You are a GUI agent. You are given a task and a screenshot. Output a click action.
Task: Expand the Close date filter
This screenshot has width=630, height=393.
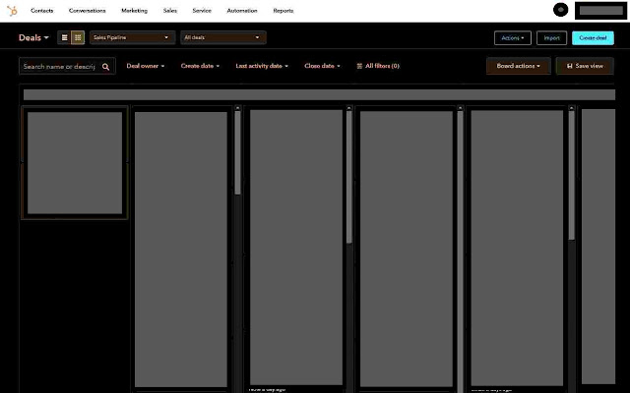322,66
